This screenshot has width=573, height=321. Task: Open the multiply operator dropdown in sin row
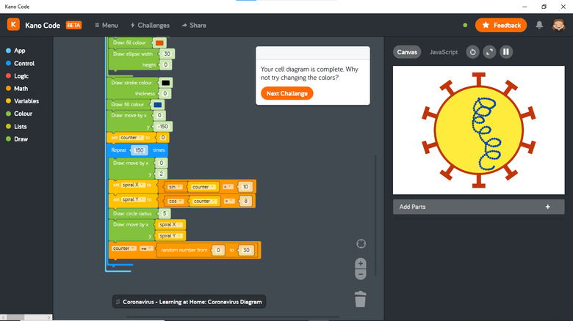228,187
